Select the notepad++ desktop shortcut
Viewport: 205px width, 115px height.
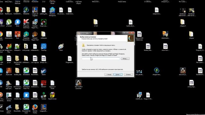18,47
